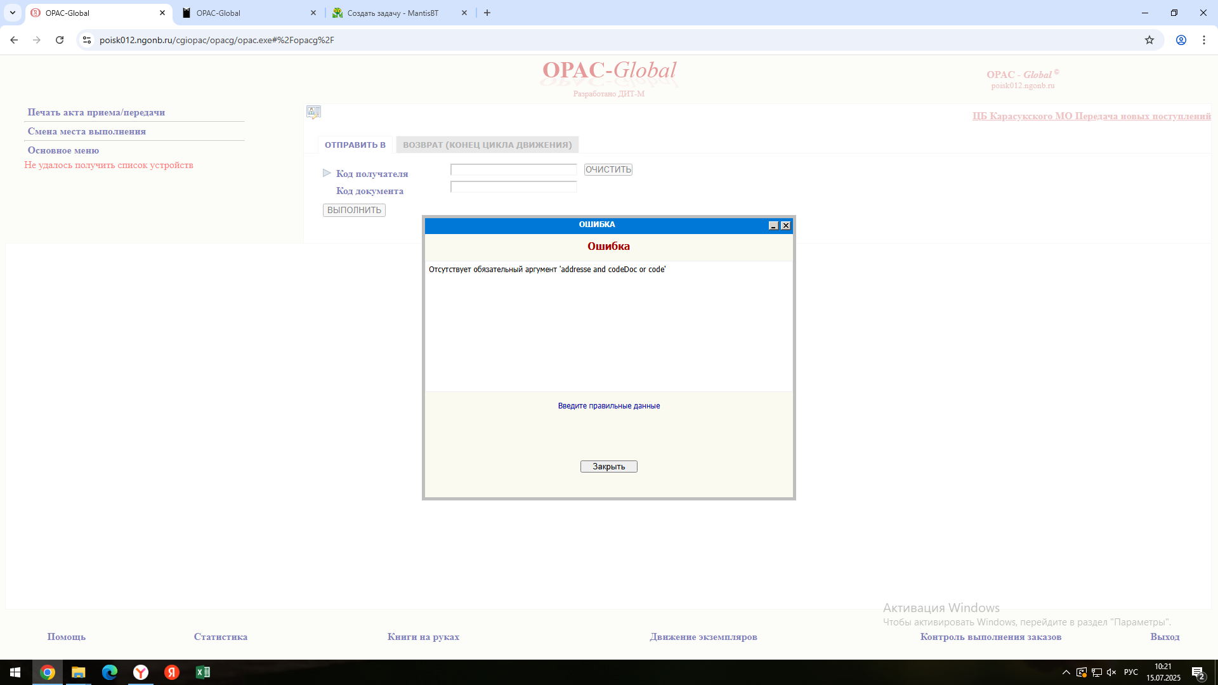Bookmark this page with star icon

1149,40
